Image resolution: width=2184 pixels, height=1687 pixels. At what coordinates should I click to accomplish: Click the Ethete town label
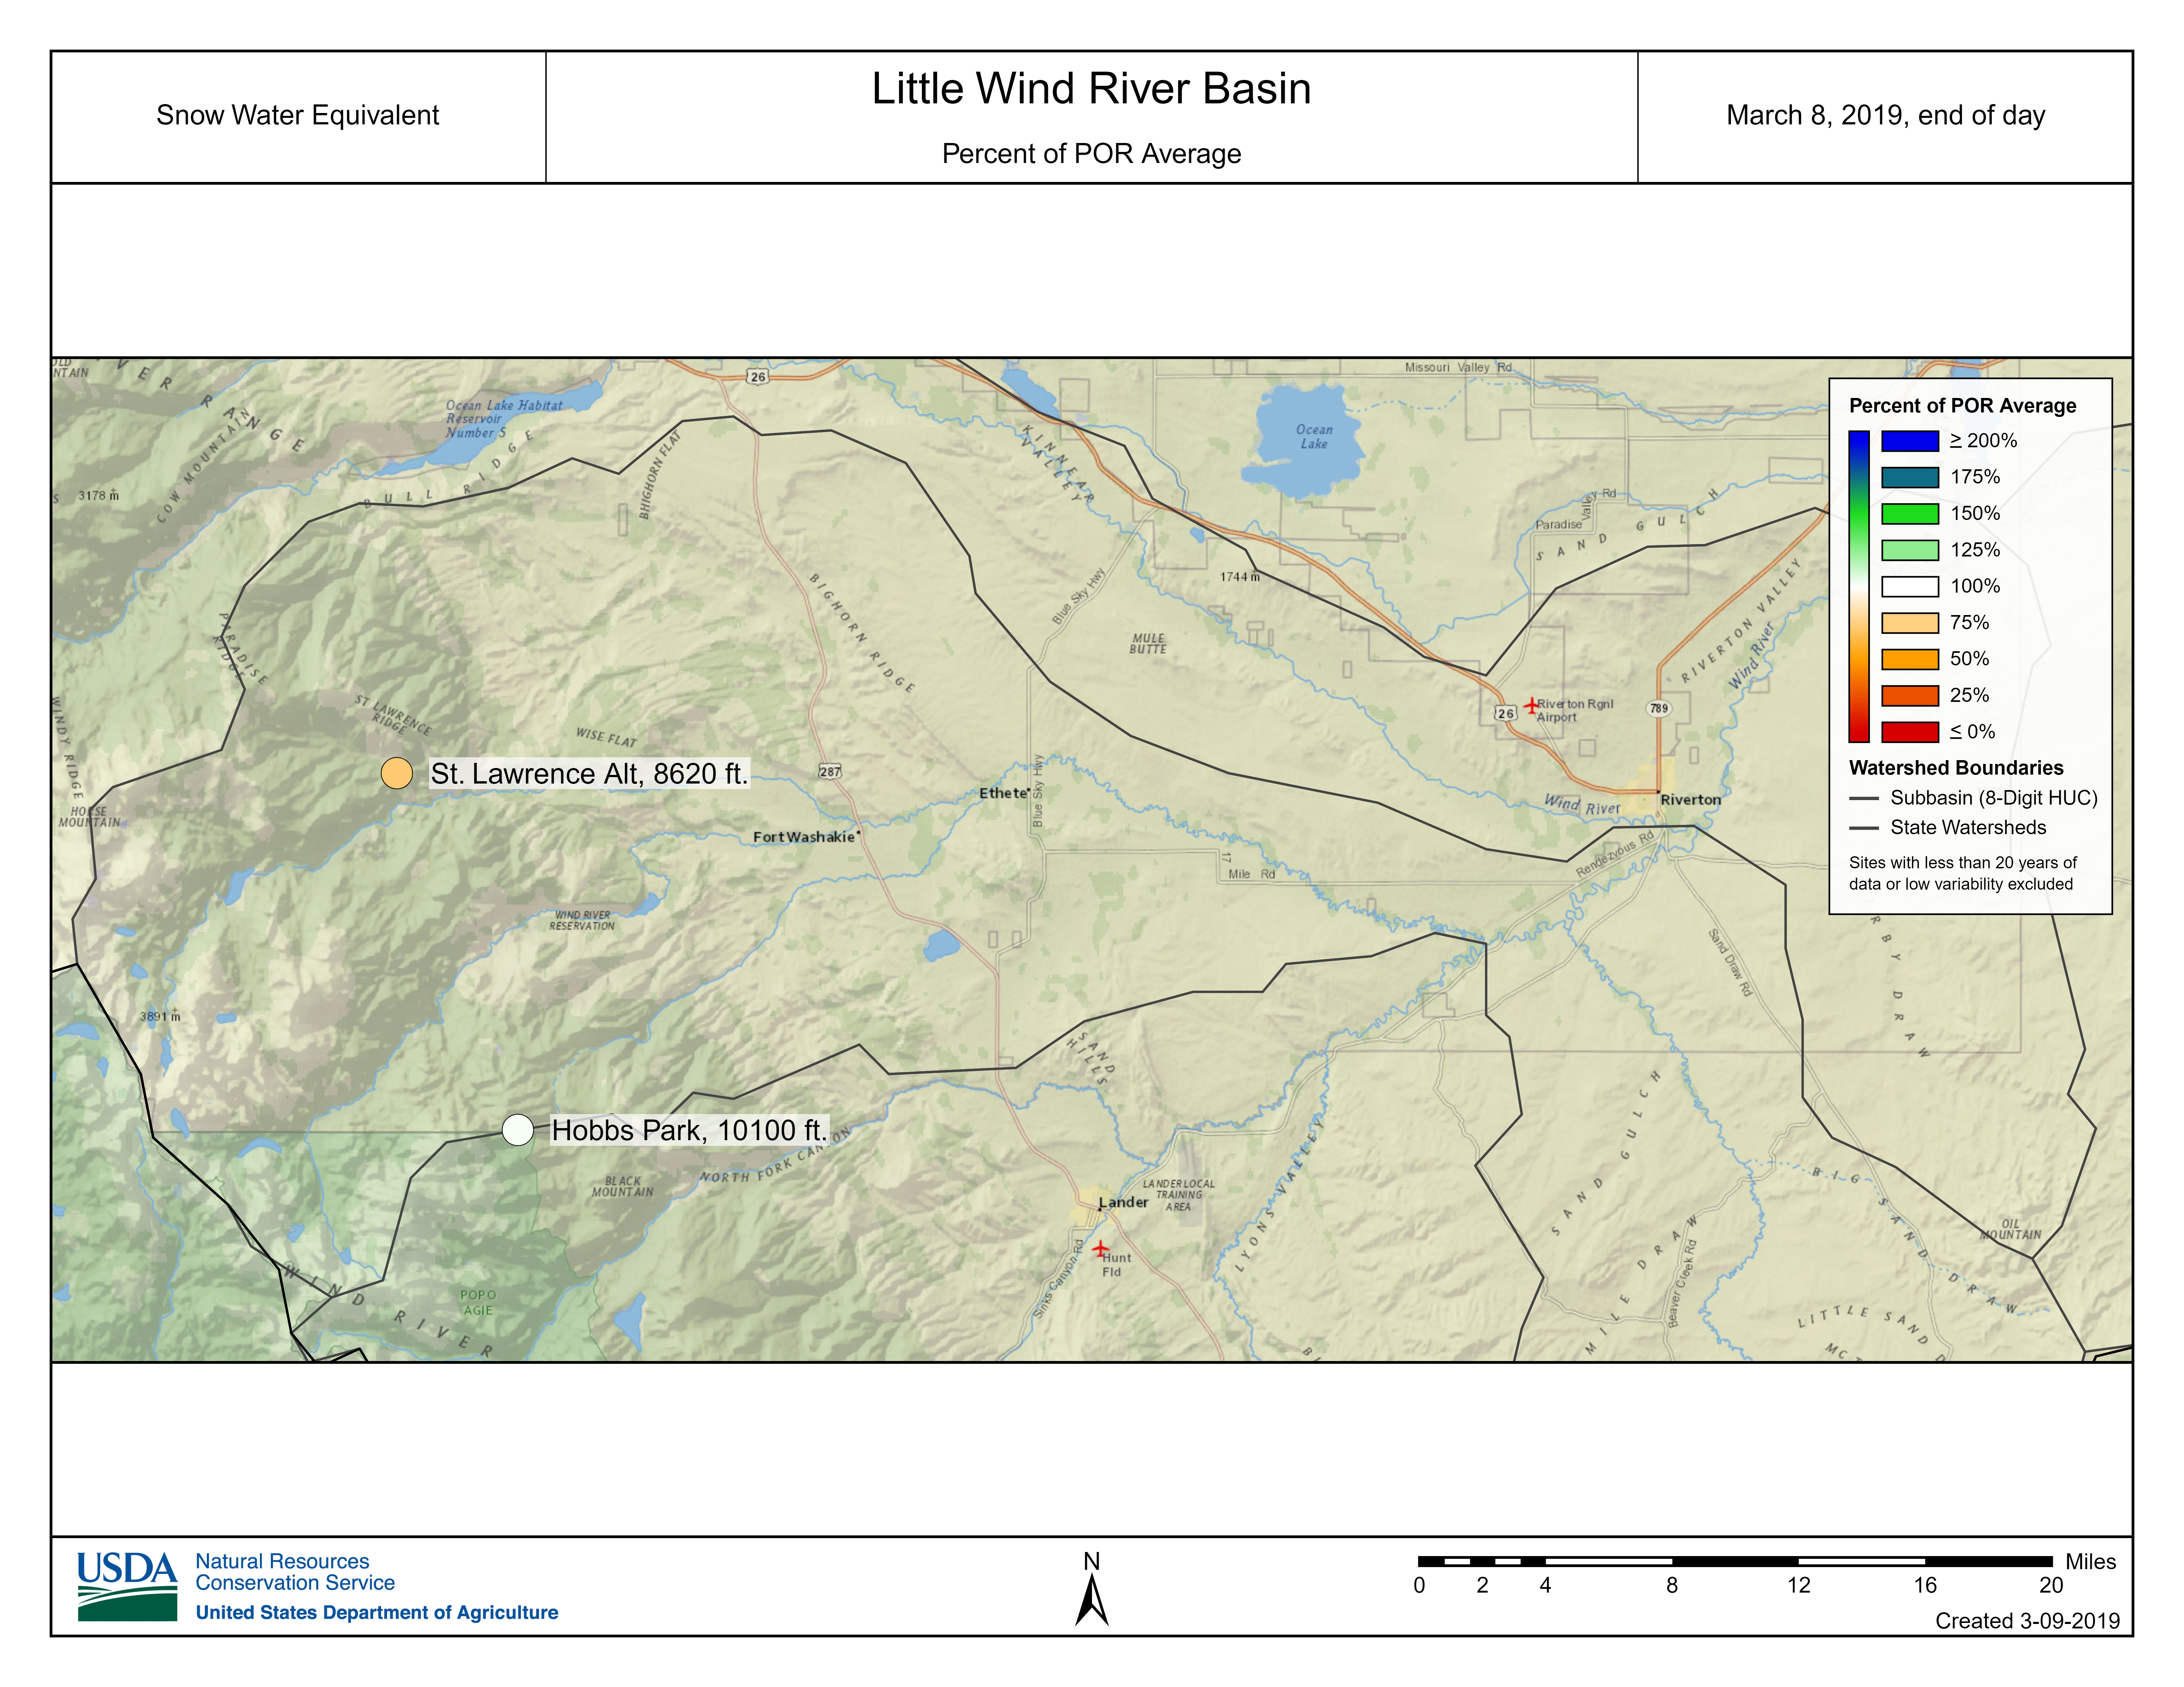pyautogui.click(x=1003, y=794)
